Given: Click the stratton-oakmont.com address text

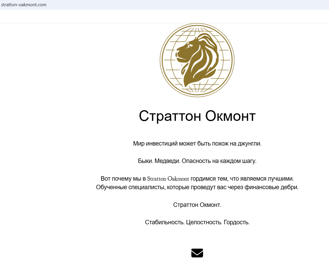Looking at the screenshot, I should (24, 5).
